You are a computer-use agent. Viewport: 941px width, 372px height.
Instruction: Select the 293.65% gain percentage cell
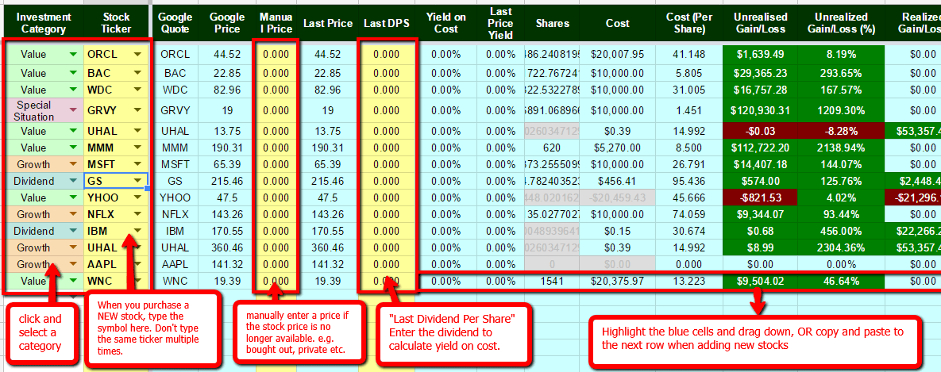pyautogui.click(x=841, y=73)
